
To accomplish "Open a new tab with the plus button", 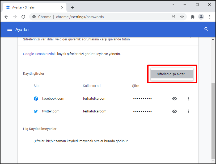I will tap(72, 7).
